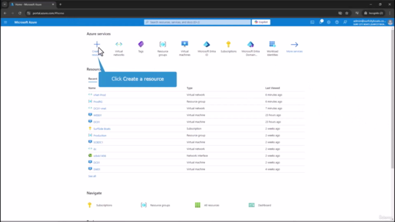This screenshot has height=222, width=395.
Task: Open the tab search dropdown arrow
Action: 4,4
